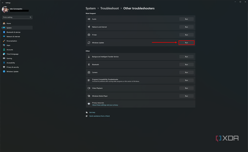Run the Camera troubleshooter
The width and height of the screenshot is (248, 152).
[186, 72]
